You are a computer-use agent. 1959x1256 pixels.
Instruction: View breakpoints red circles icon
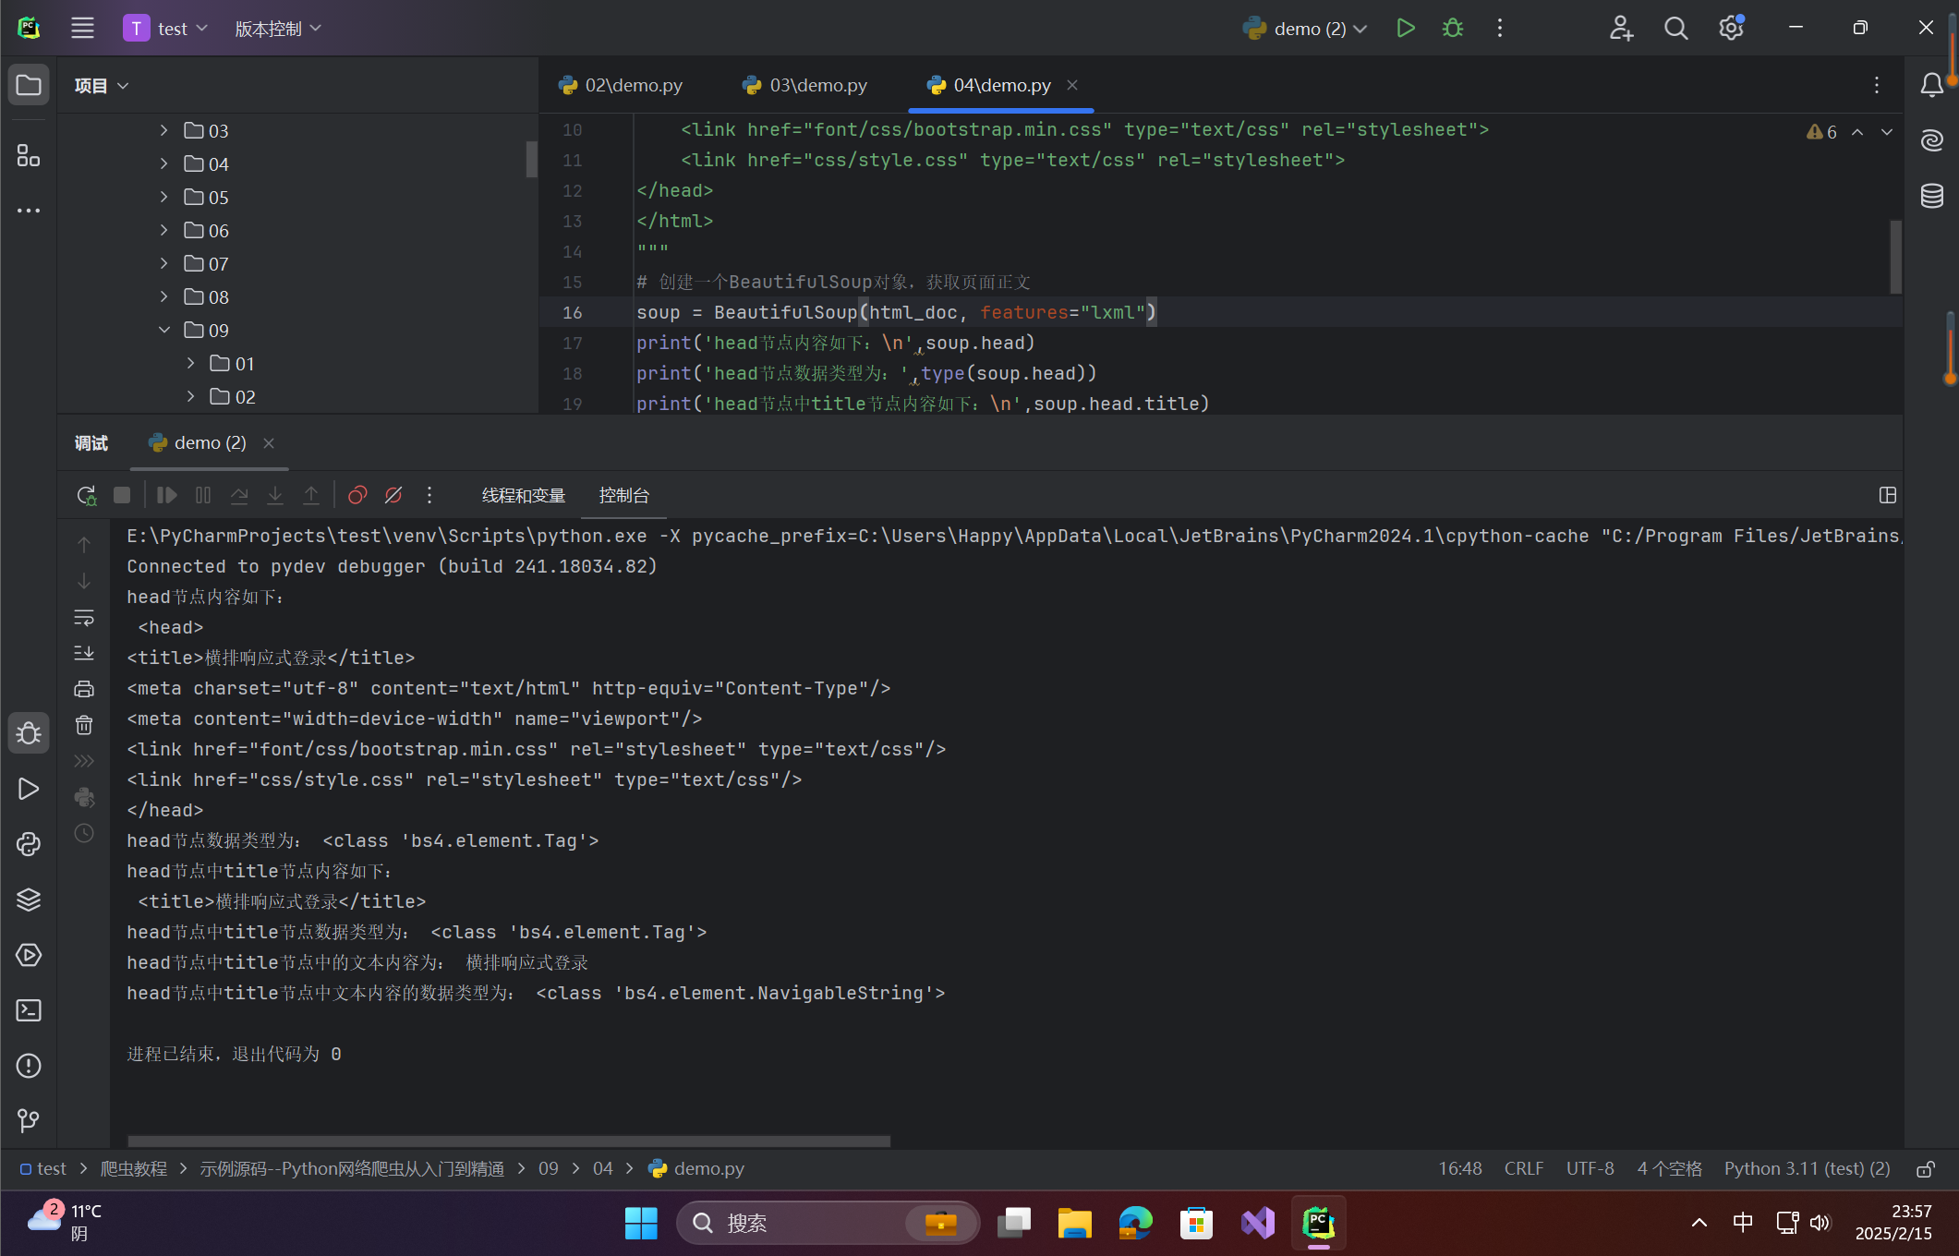pyautogui.click(x=357, y=495)
